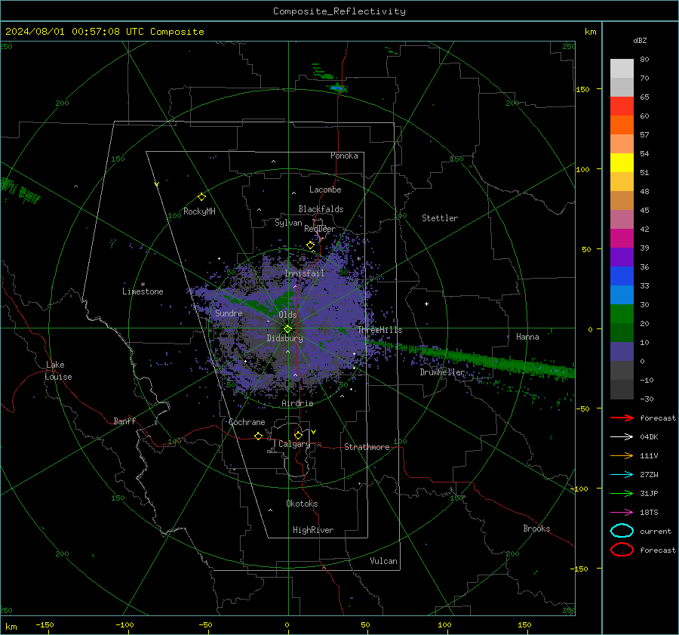The height and width of the screenshot is (635, 679).
Task: Select the Airdrie label
Action: 297,403
